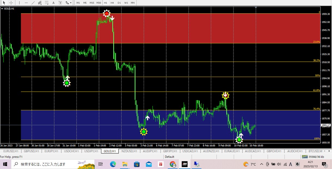Launch Microsoft Edge from taskbar

(x=113, y=164)
